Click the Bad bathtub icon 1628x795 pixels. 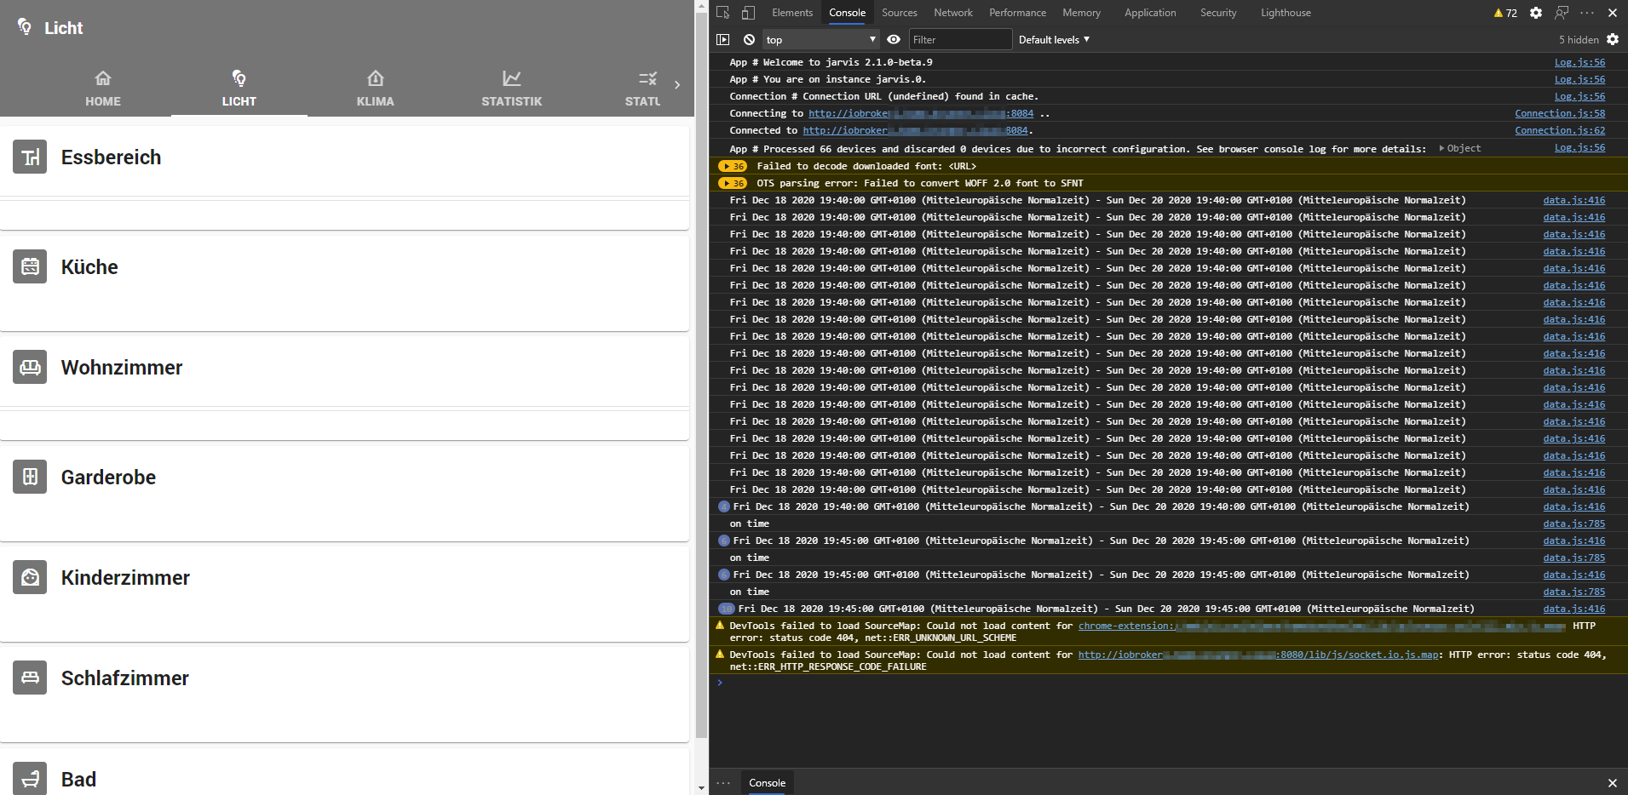[30, 778]
